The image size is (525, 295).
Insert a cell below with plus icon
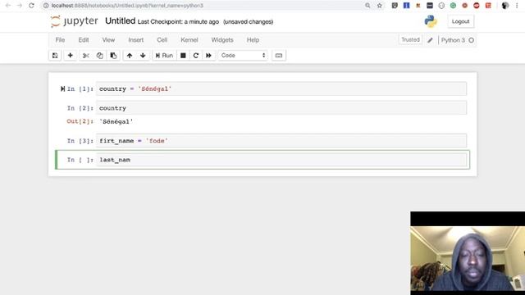click(70, 56)
